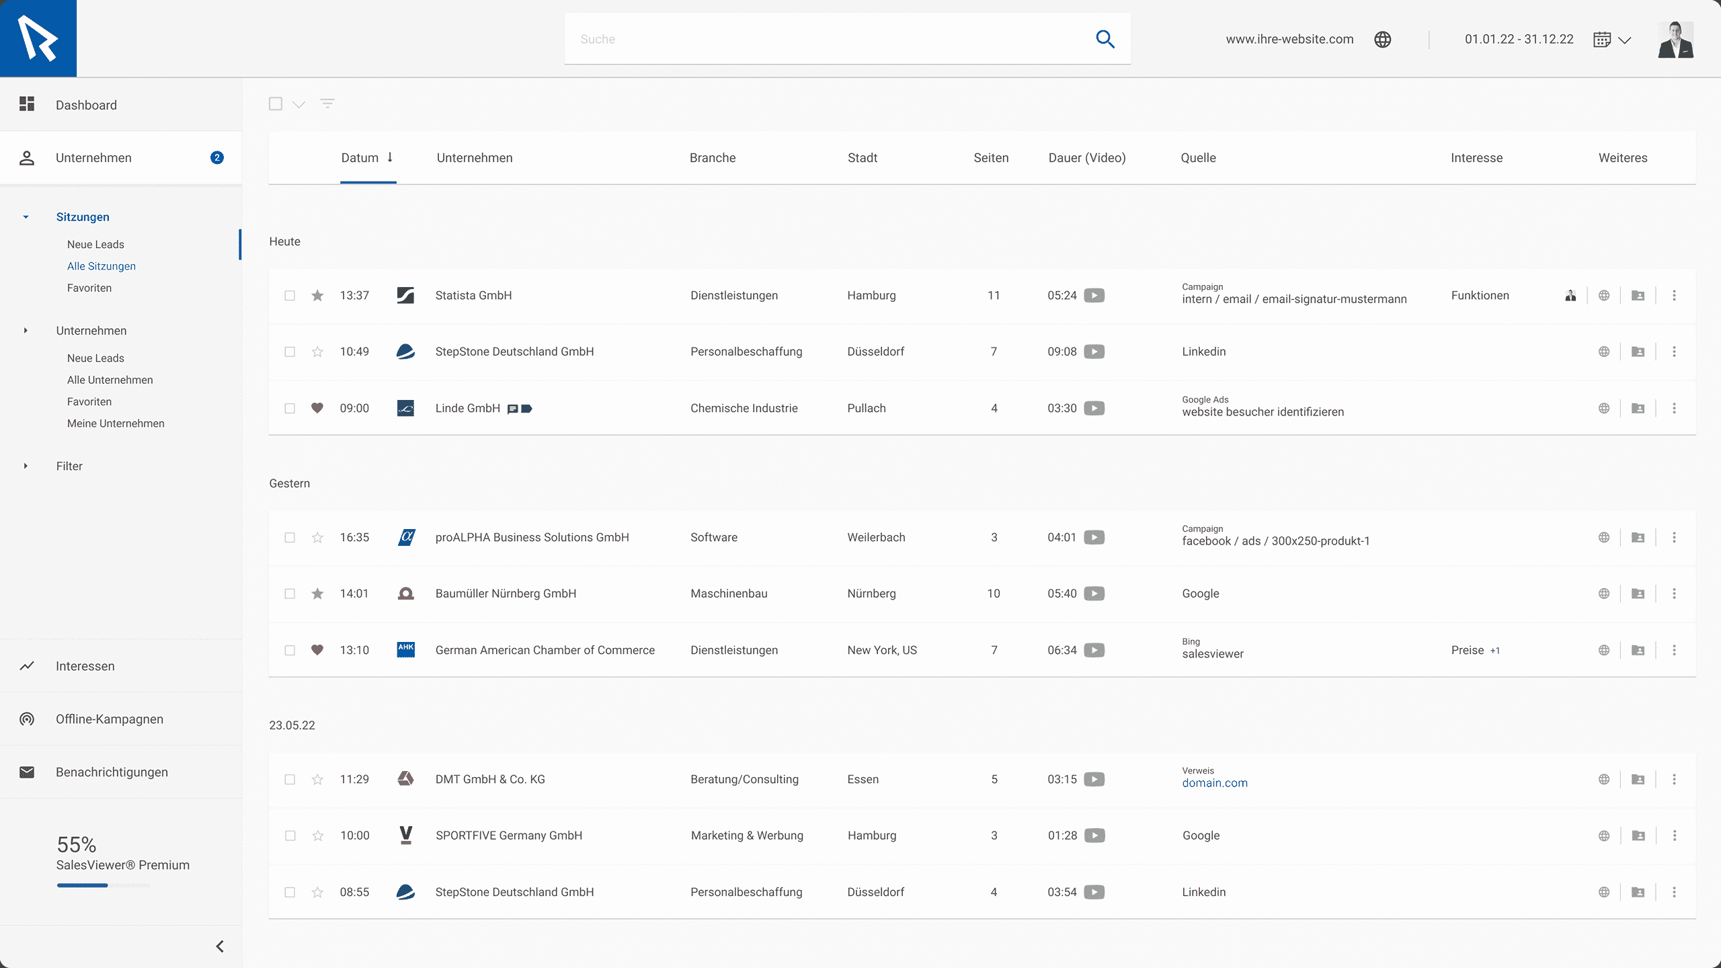The width and height of the screenshot is (1721, 968).
Task: Collapse the Sitzungen tree section
Action: [26, 217]
